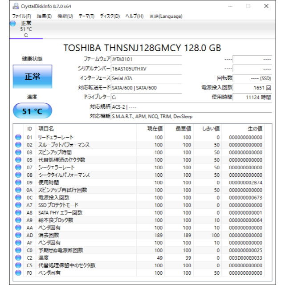The width and height of the screenshot is (285, 285).
Task: Click the 1651 回 power-on count field
Action: click(252, 88)
